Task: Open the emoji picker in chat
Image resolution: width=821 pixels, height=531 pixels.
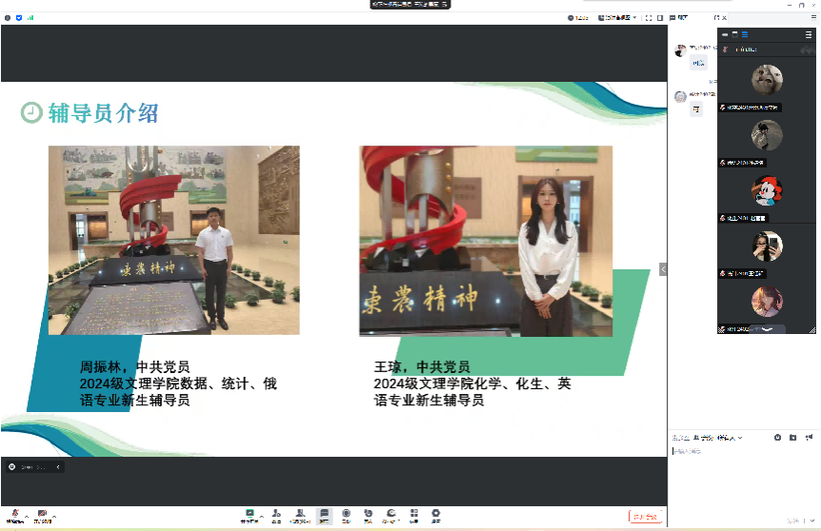Action: click(777, 438)
